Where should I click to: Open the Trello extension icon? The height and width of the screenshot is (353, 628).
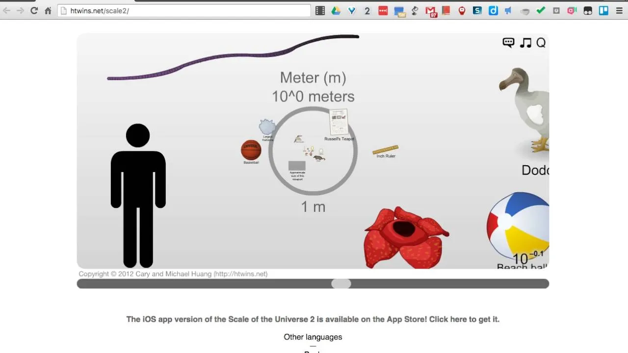[603, 10]
